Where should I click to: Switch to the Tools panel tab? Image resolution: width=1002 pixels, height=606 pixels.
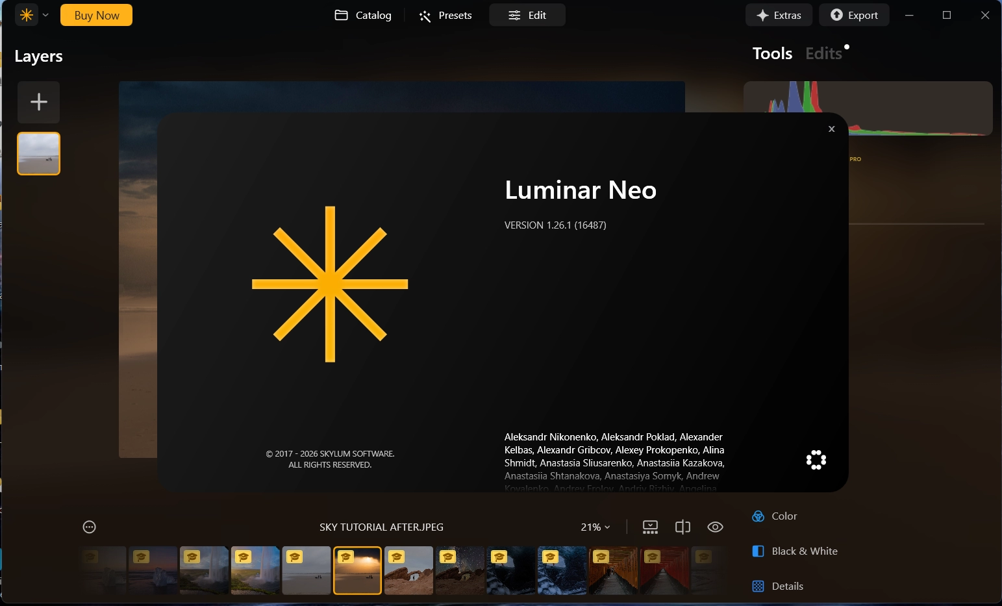tap(772, 53)
